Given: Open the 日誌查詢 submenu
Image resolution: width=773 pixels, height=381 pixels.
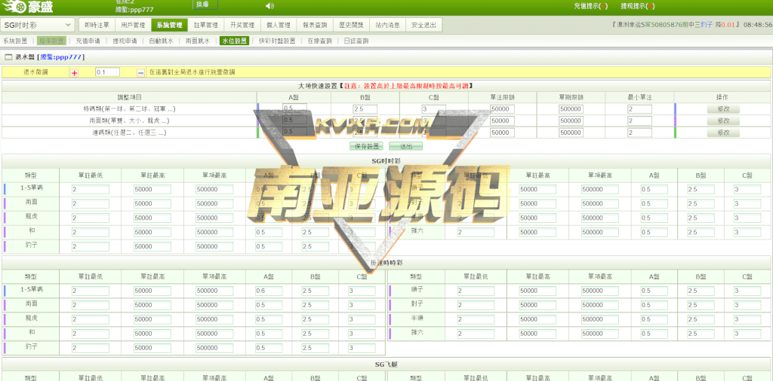Looking at the screenshot, I should coord(356,41).
